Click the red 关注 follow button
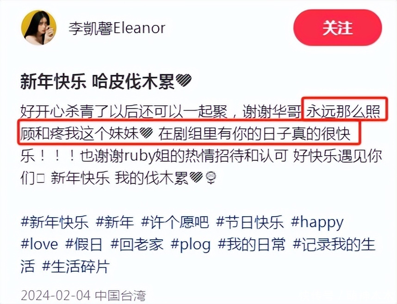This screenshot has height=304, width=397. click(x=337, y=28)
